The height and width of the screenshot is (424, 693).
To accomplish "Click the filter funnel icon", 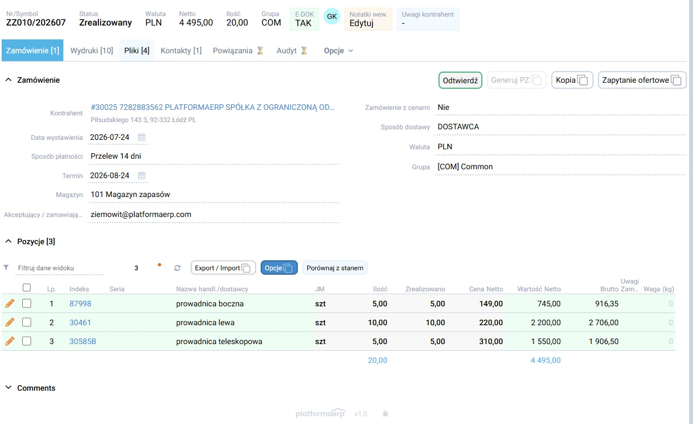I will pos(6,267).
